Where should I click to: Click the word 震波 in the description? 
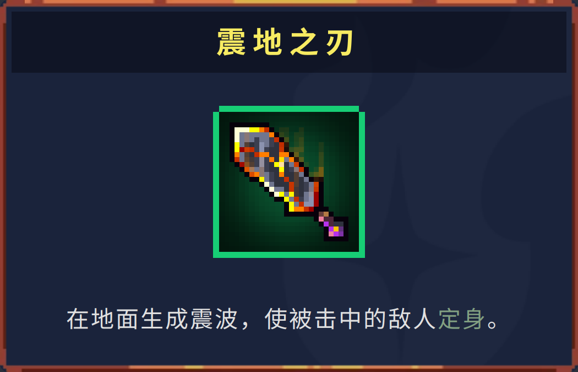point(214,319)
